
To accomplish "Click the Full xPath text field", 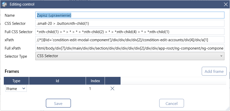I will click(x=130, y=48).
